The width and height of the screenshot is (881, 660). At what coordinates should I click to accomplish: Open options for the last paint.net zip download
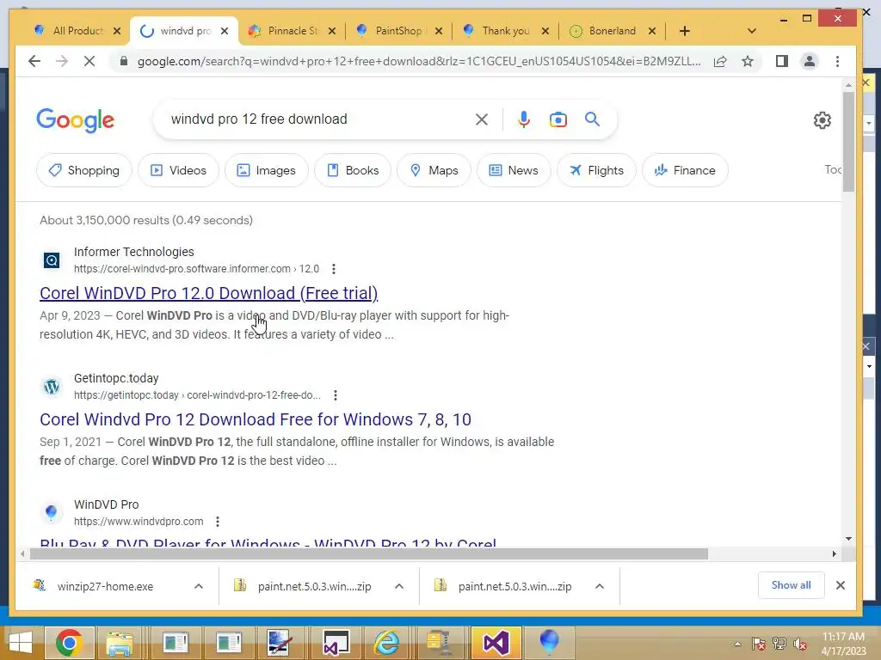[x=600, y=586]
